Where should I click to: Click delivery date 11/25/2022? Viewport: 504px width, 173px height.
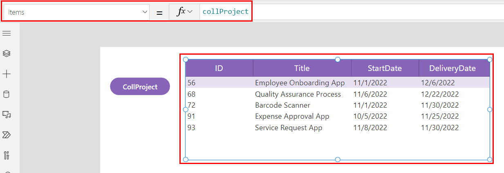[x=440, y=116]
